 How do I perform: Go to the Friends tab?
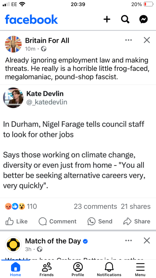[47, 269]
